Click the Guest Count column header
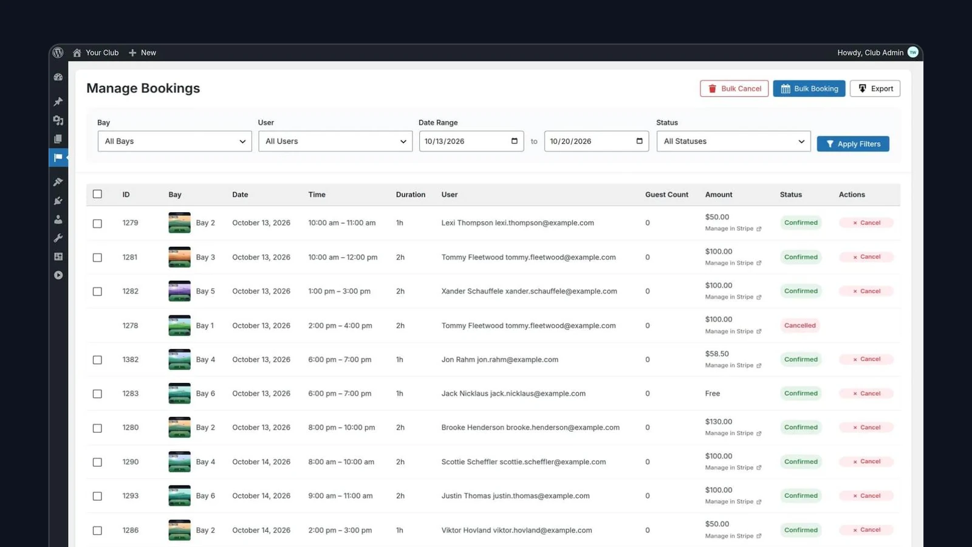 pos(666,194)
